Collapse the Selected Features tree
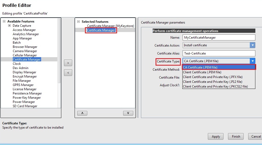Viewport: 262px width, 145px height. pos(79,22)
